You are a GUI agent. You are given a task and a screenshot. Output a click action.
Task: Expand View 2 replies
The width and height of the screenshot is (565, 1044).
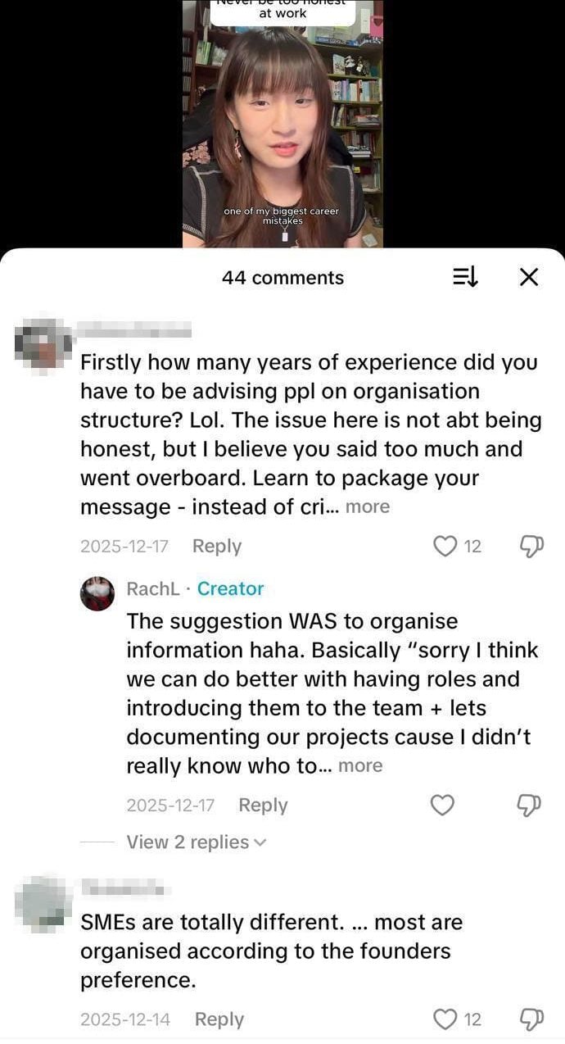[196, 842]
